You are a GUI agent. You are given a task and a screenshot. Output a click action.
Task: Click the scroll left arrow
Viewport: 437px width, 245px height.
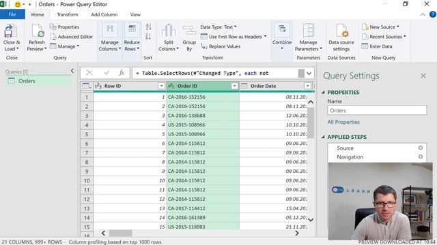tap(103, 233)
